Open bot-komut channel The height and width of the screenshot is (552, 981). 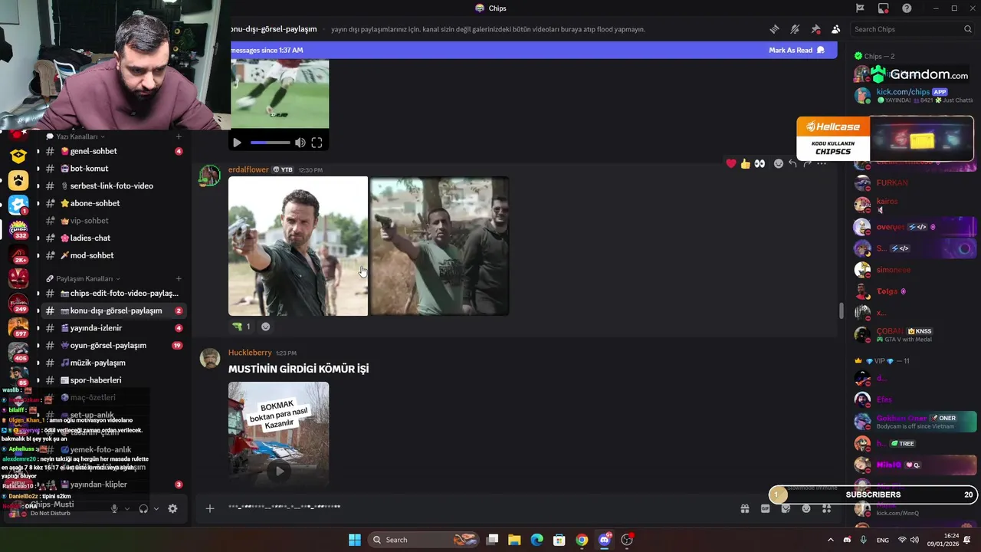click(x=113, y=169)
